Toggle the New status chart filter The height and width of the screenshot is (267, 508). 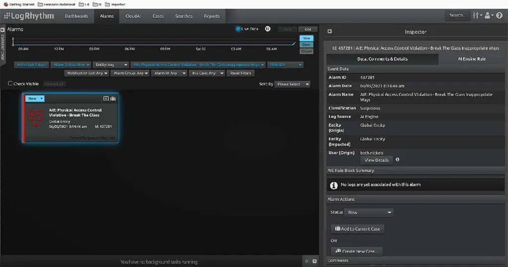pos(306,38)
